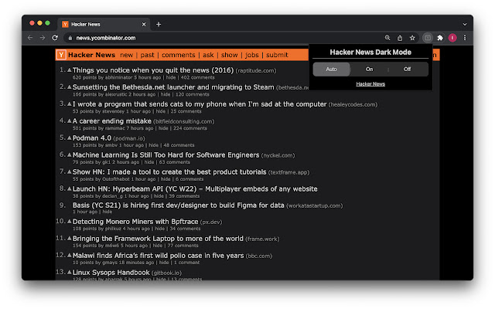Image resolution: width=495 pixels, height=309 pixels.
Task: Open the Podman 4.0 article
Action: tap(92, 138)
